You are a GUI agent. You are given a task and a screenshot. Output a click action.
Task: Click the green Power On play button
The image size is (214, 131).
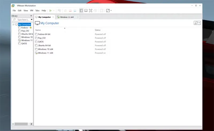[51, 10]
